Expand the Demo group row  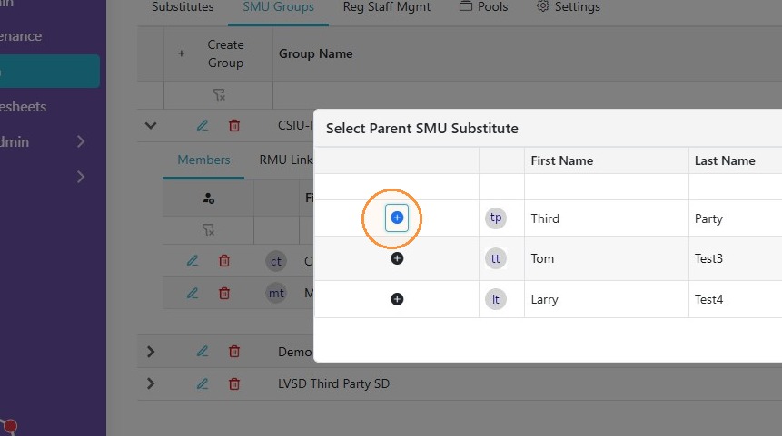pyautogui.click(x=151, y=352)
